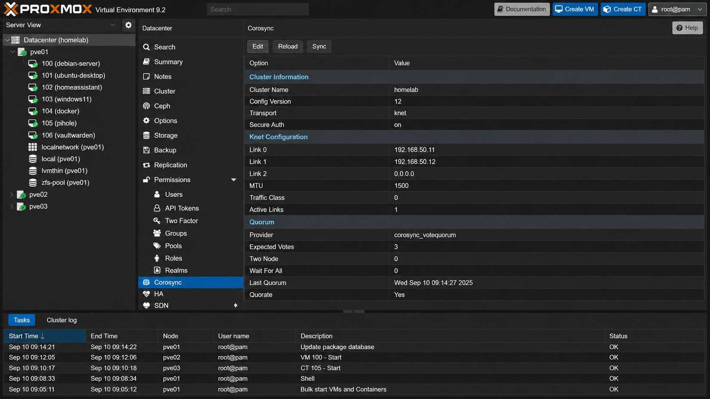710x399 pixels.
Task: Switch to the Cluster log tab
Action: pyautogui.click(x=62, y=320)
